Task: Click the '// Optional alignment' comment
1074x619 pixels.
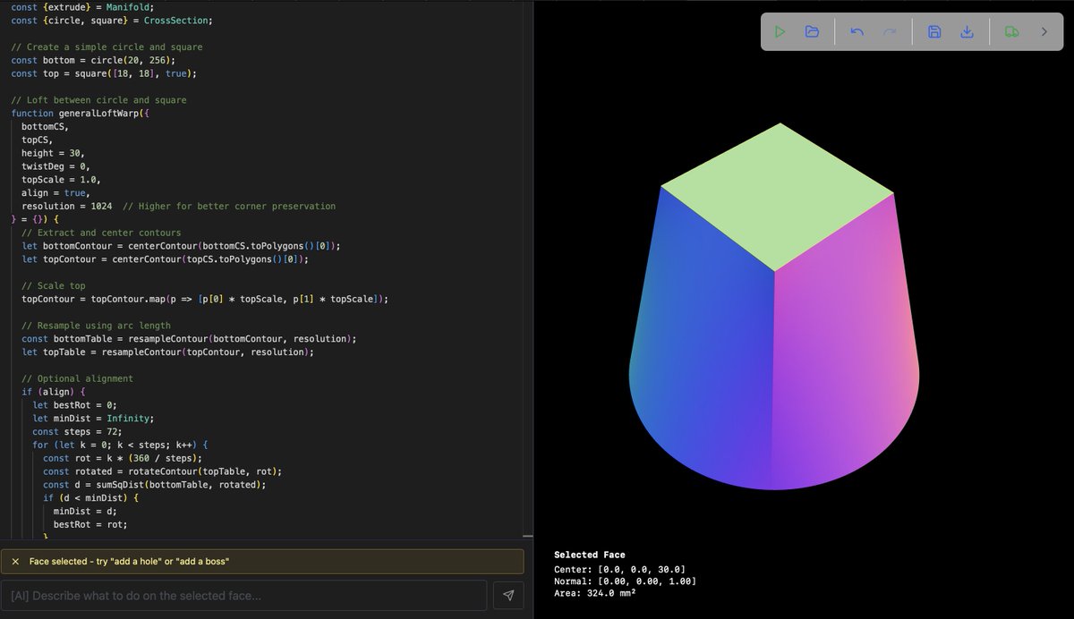Action: [x=77, y=378]
